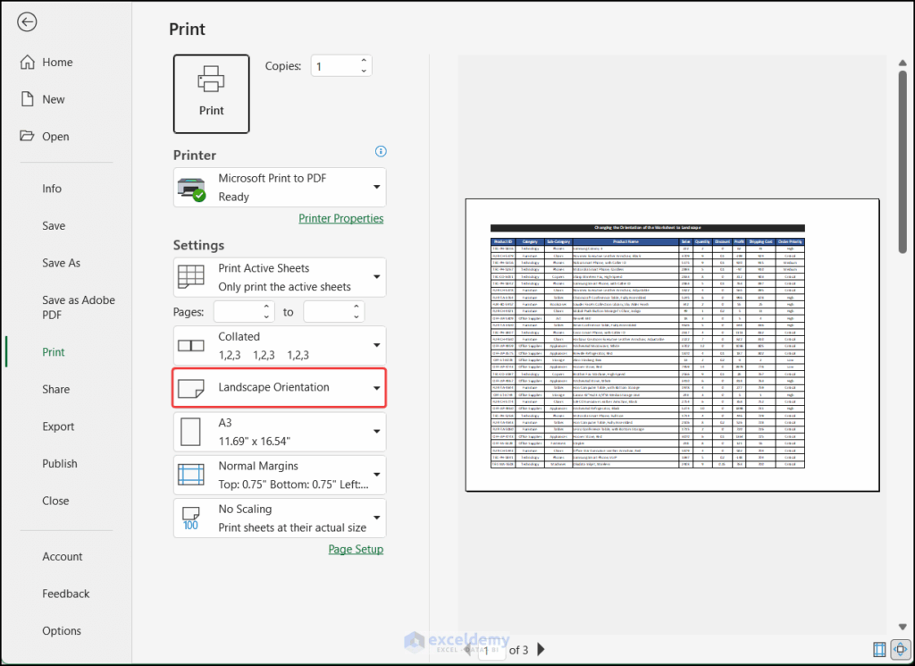Click the print preview page thumbnail
This screenshot has height=666, width=915.
coord(672,345)
